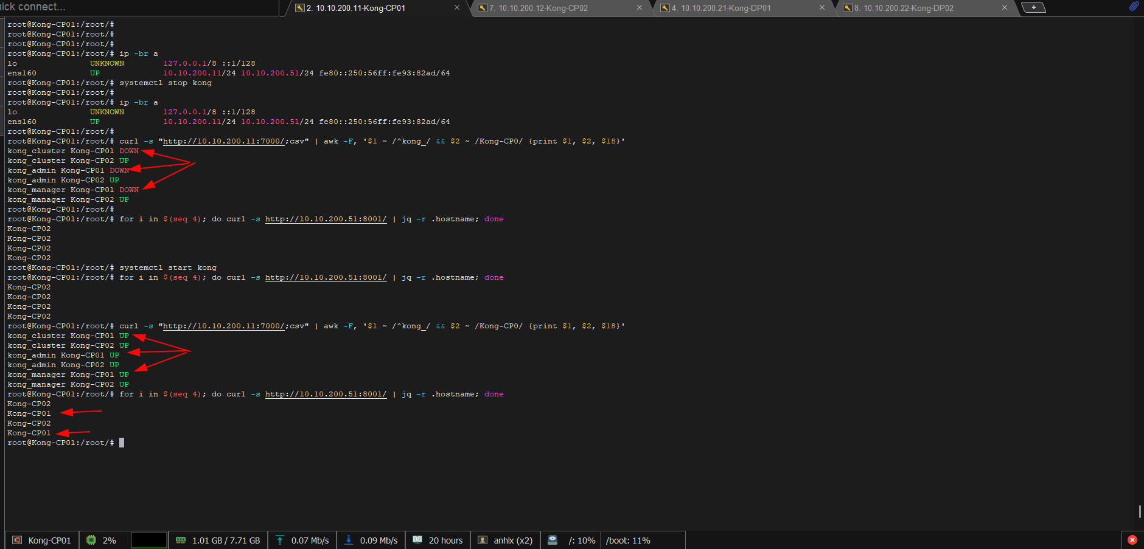Click the CPU chip icon in status bar
Image resolution: width=1144 pixels, height=549 pixels.
[91, 540]
